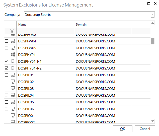Click the Cancel button
This screenshot has width=159, height=136.
145,129
